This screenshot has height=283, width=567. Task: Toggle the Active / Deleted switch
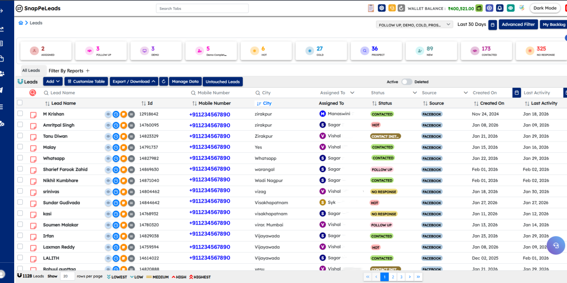(x=406, y=82)
